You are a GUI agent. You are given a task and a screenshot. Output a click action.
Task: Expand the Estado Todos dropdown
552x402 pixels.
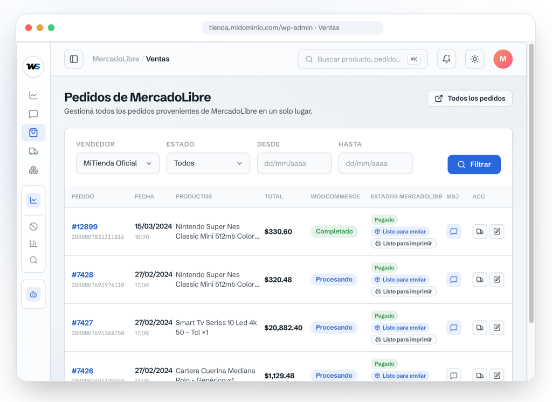tap(208, 163)
